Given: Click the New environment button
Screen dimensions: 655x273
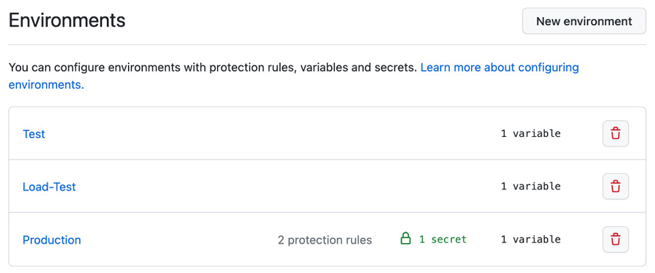Looking at the screenshot, I should [584, 21].
